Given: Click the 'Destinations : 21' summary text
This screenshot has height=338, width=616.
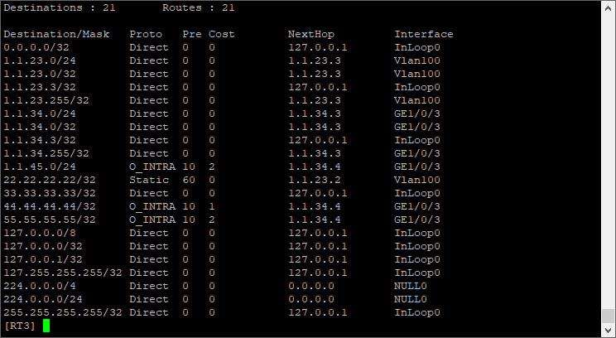Looking at the screenshot, I should tap(60, 7).
